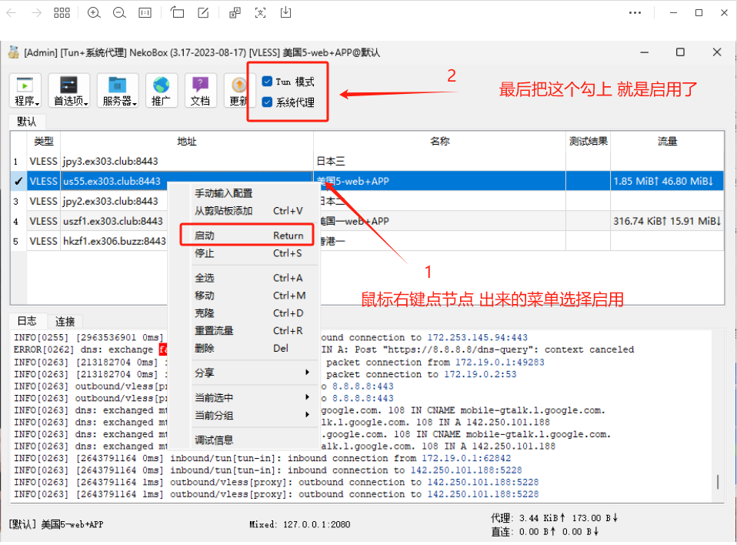Open the thumbnail grid view icon
The image size is (737, 545).
coord(62,12)
